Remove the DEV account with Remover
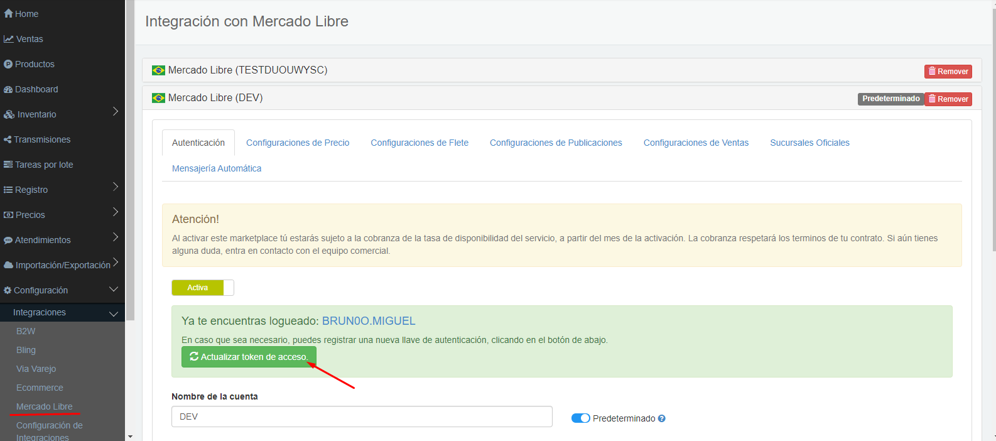Image resolution: width=996 pixels, height=441 pixels. click(x=948, y=99)
